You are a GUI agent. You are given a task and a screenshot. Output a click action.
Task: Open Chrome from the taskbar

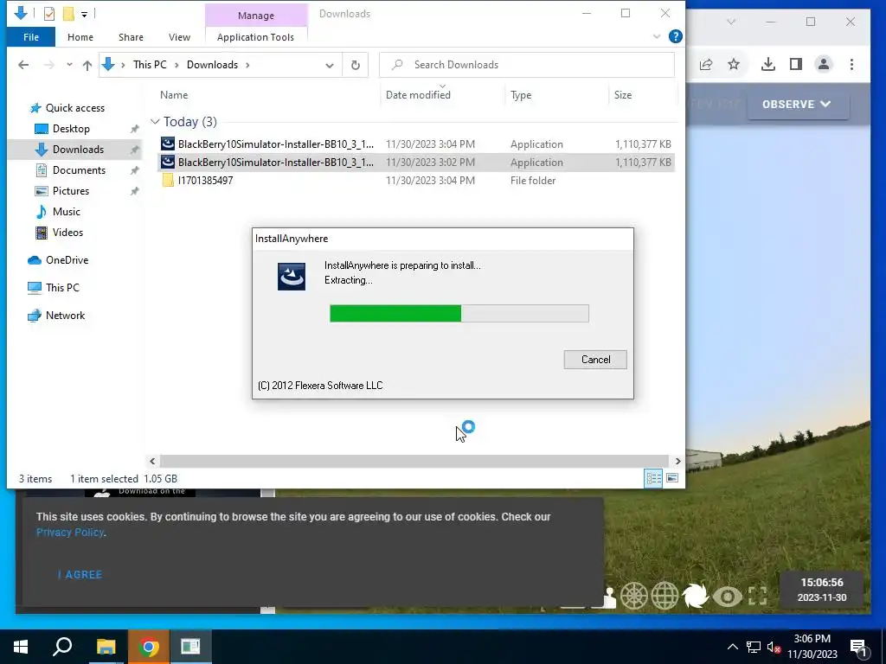[148, 647]
